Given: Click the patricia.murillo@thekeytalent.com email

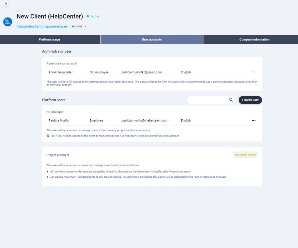Looking at the screenshot, I should (x=145, y=120).
